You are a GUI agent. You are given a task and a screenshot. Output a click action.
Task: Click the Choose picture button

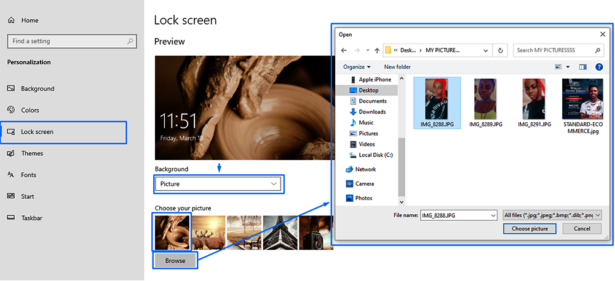tap(530, 229)
